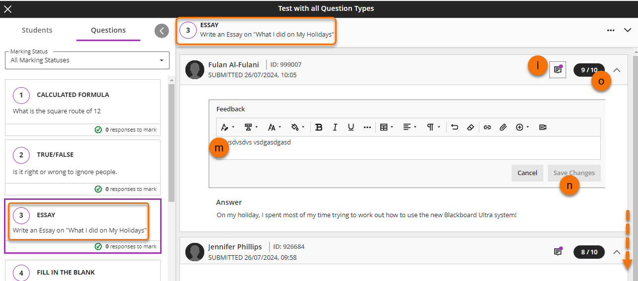Click the attach file paperclip icon
Viewport: 638px width, 281px height.
pyautogui.click(x=503, y=127)
